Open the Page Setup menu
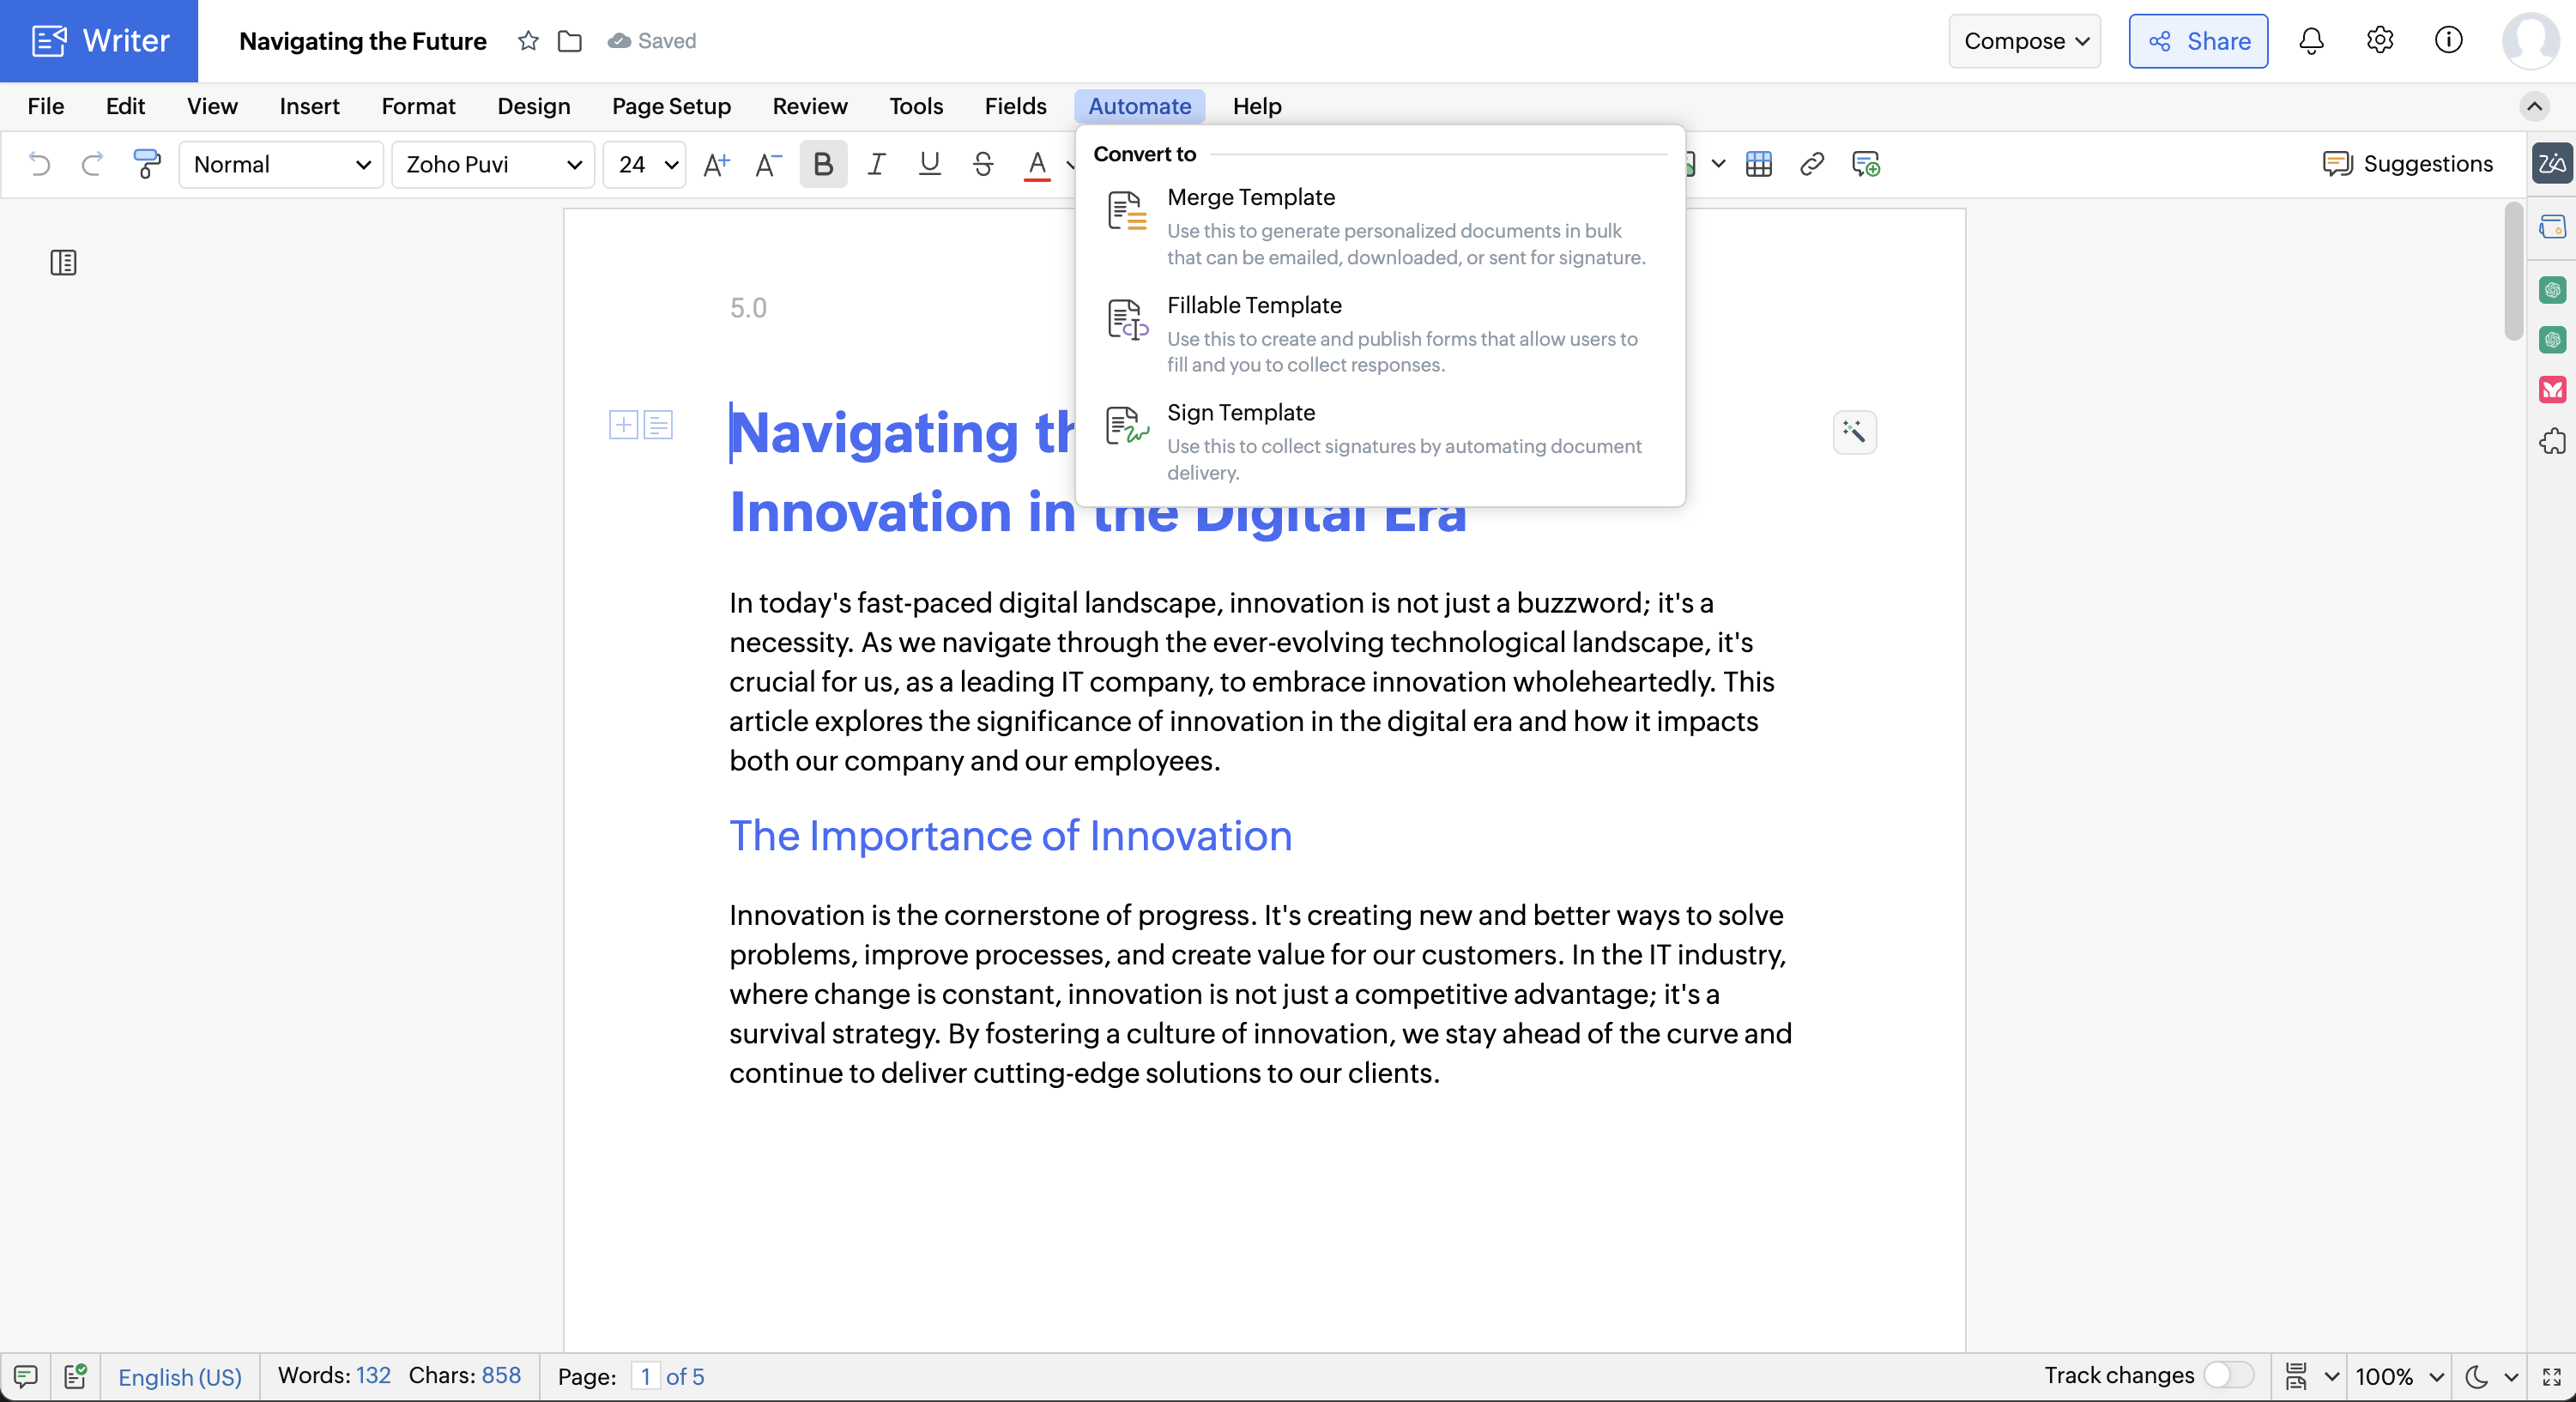 click(x=671, y=106)
